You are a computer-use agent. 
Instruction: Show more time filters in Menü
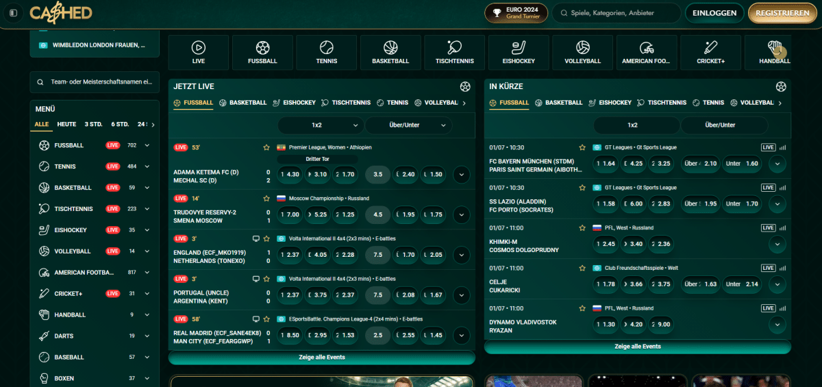point(153,125)
